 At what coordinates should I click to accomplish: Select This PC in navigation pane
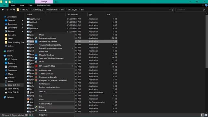[x=10, y=56]
